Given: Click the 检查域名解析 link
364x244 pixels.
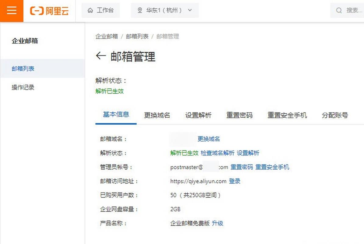Looking at the screenshot, I should (x=218, y=153).
